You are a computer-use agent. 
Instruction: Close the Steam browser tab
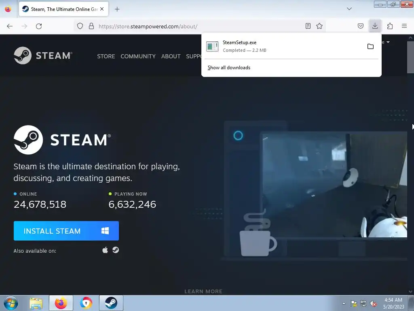tap(102, 9)
